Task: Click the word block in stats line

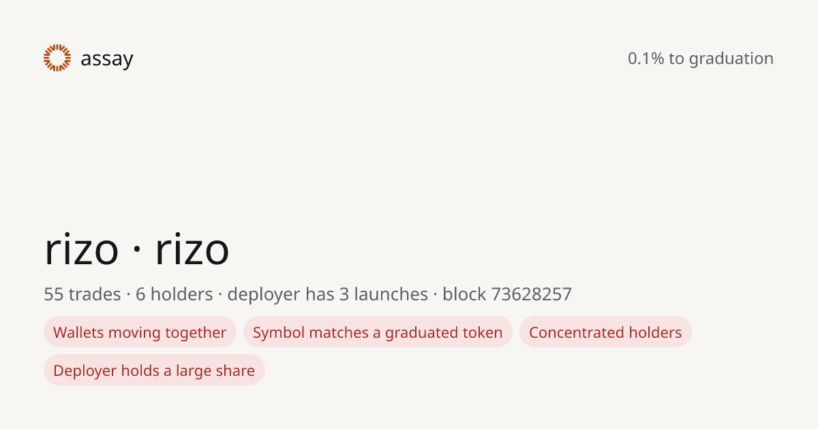Action: point(464,295)
